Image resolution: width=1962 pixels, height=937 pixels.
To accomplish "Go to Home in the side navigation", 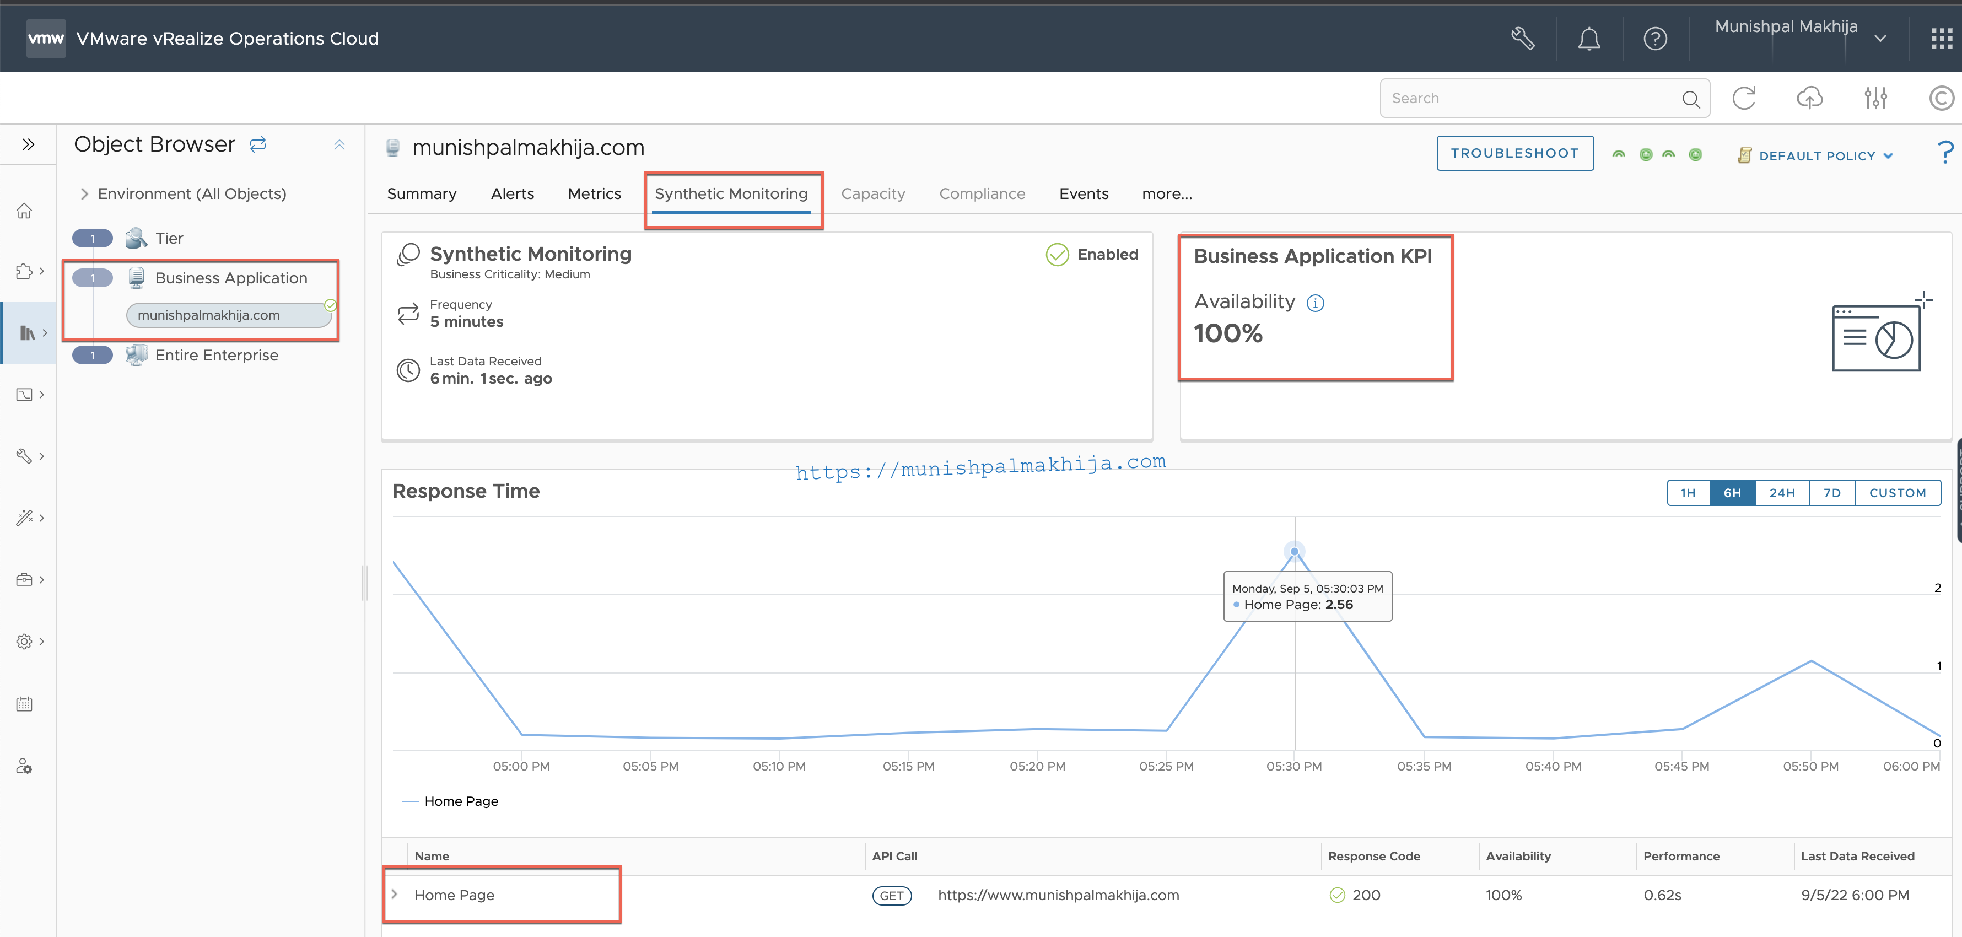I will tap(24, 210).
